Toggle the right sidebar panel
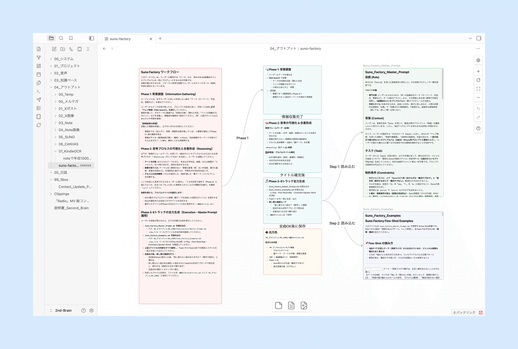Screen dimensions: 518x349 [x=479, y=38]
